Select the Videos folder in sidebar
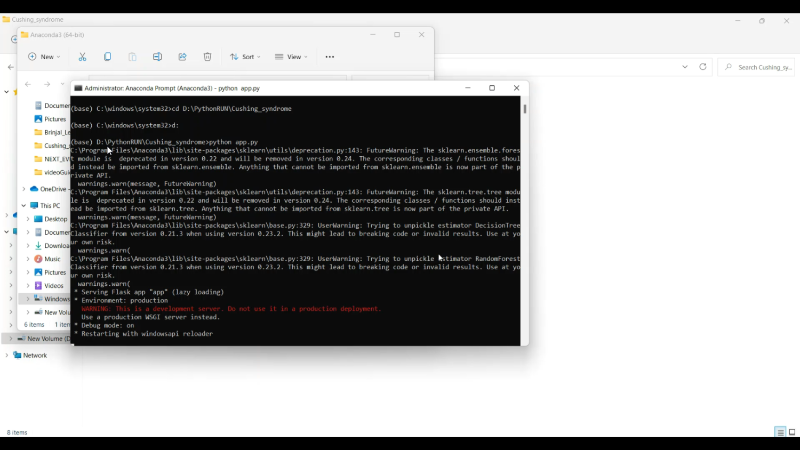800x450 pixels. tap(53, 286)
